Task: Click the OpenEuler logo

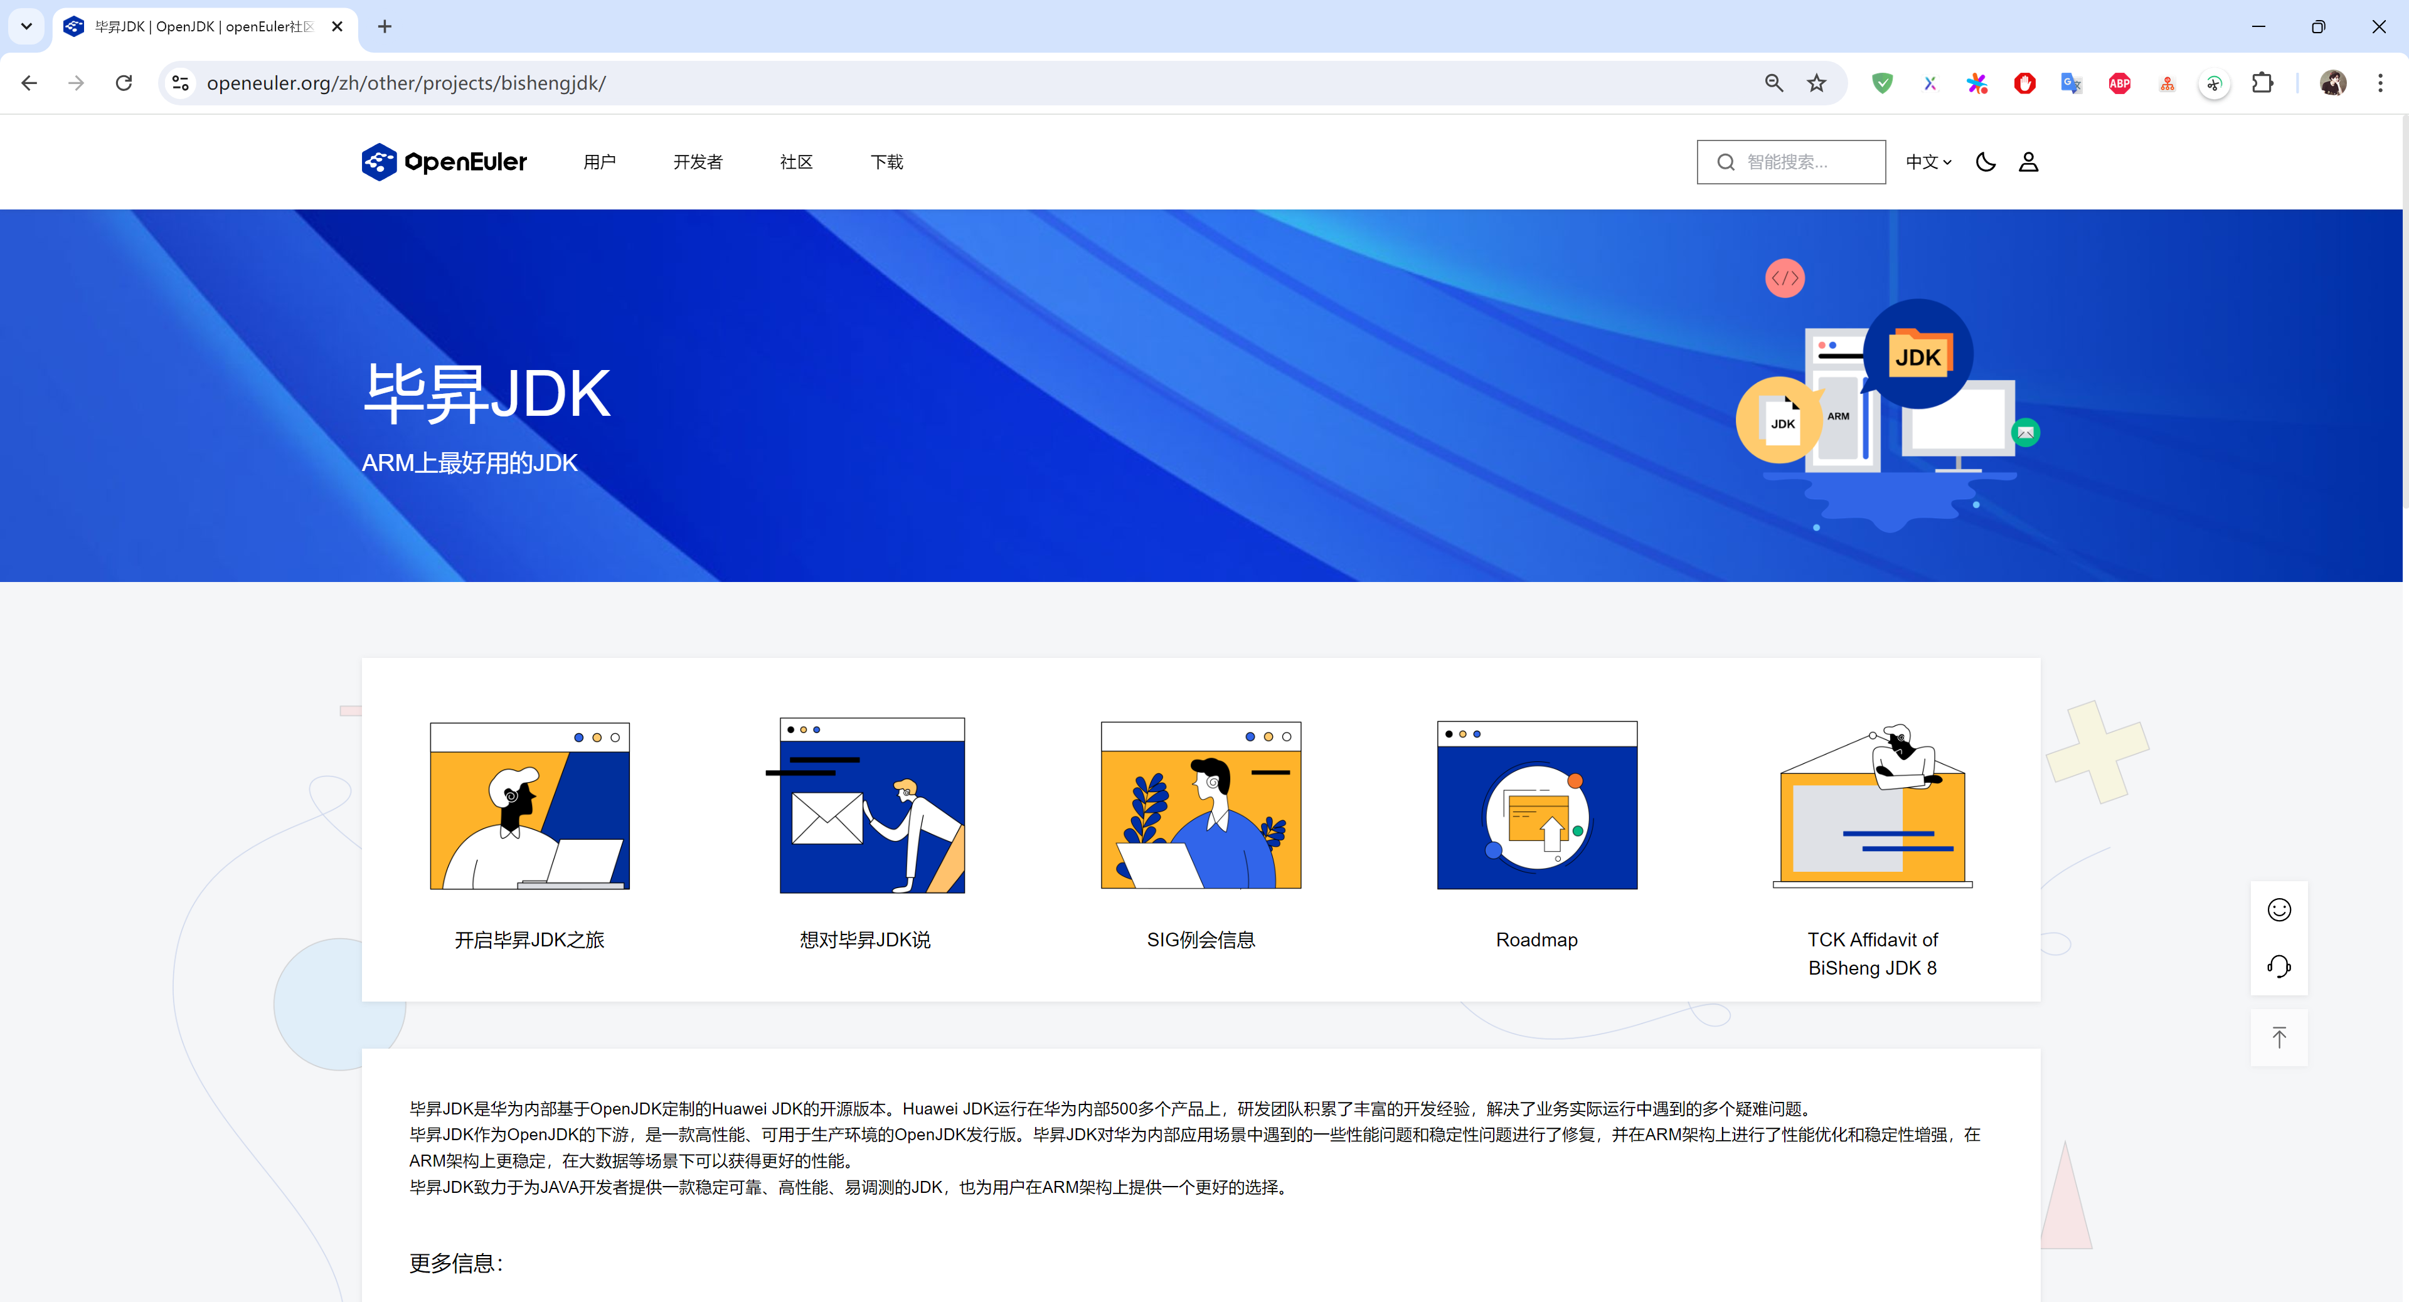Action: 444,162
